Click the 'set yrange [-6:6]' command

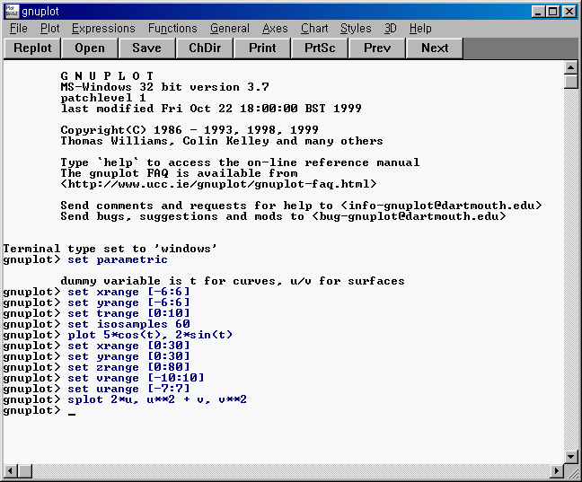128,302
